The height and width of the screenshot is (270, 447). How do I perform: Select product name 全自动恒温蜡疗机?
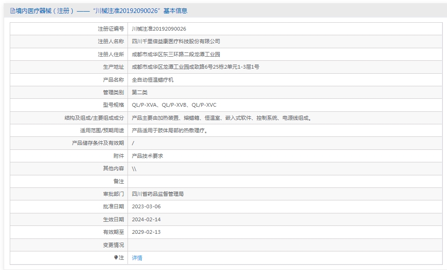[153, 79]
